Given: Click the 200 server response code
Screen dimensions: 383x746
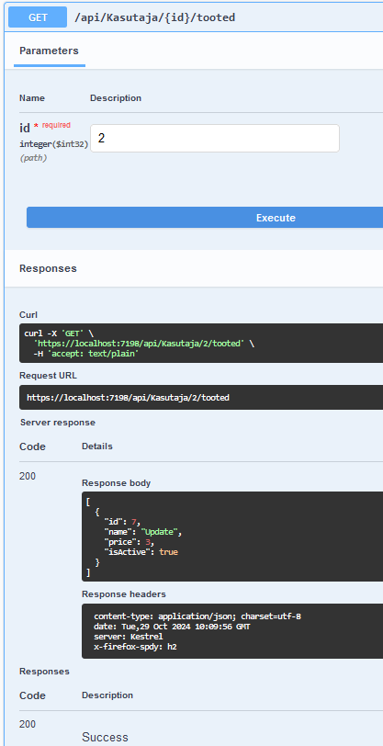Looking at the screenshot, I should pyautogui.click(x=28, y=476).
